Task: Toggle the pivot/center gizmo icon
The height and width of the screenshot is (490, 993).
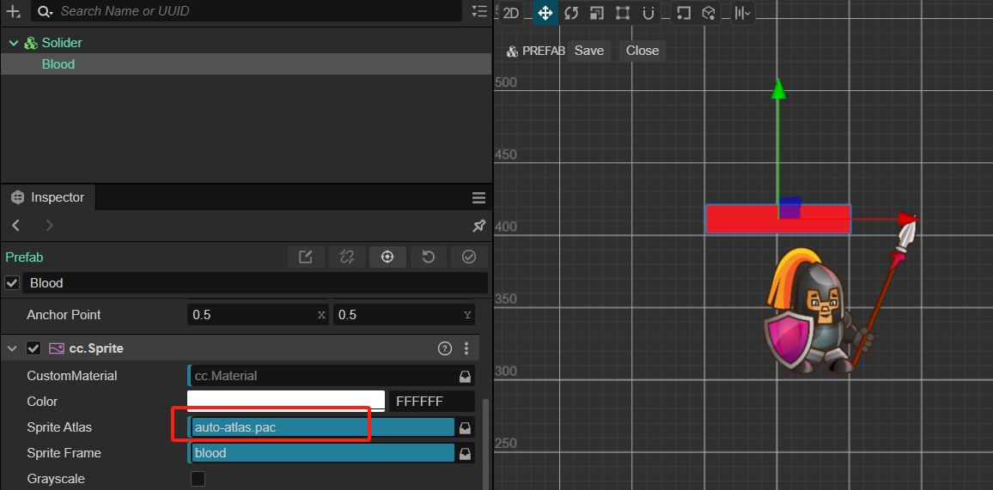Action: 683,13
